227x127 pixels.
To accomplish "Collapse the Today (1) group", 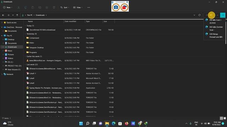I will point(26,26).
